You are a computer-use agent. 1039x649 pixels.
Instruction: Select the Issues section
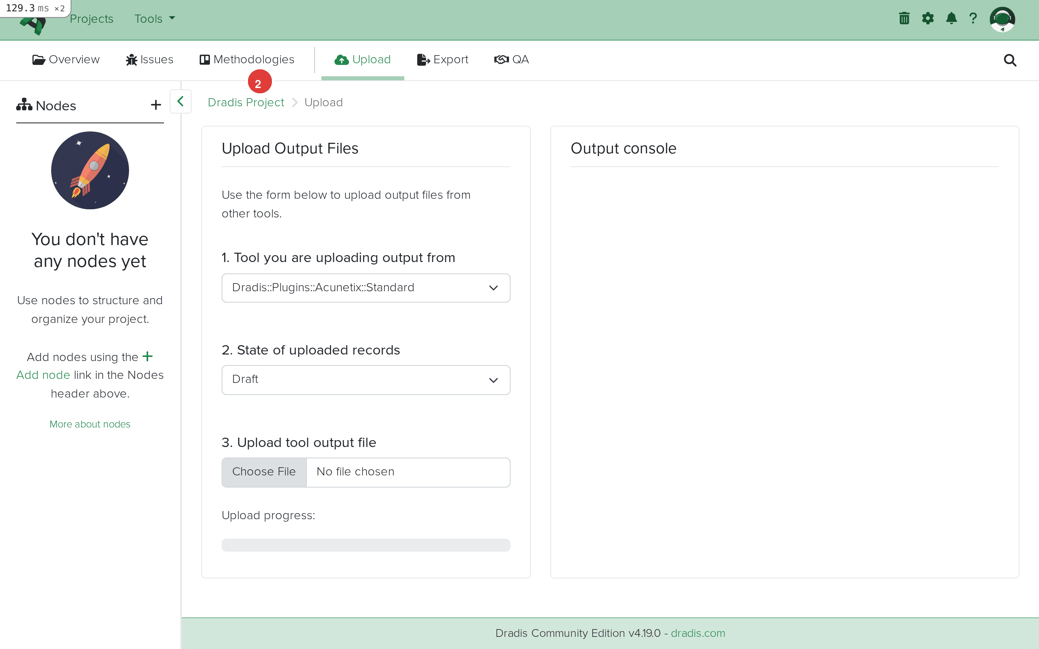(x=149, y=60)
